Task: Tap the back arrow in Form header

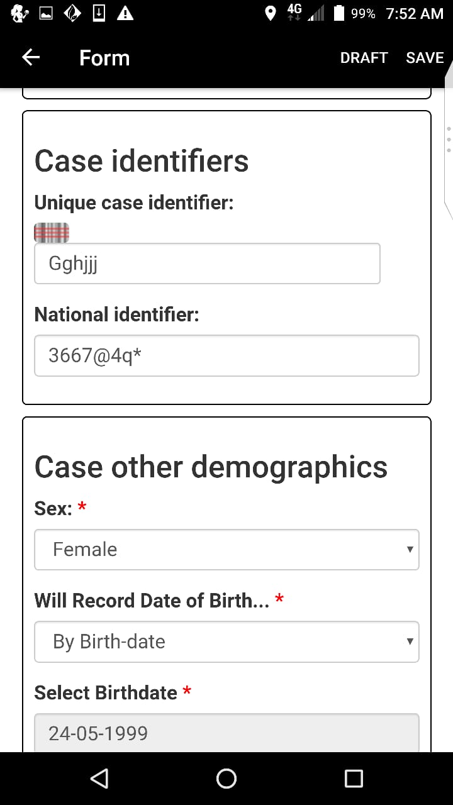Action: click(31, 58)
